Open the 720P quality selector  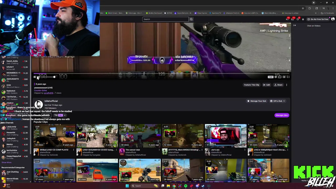point(270,77)
